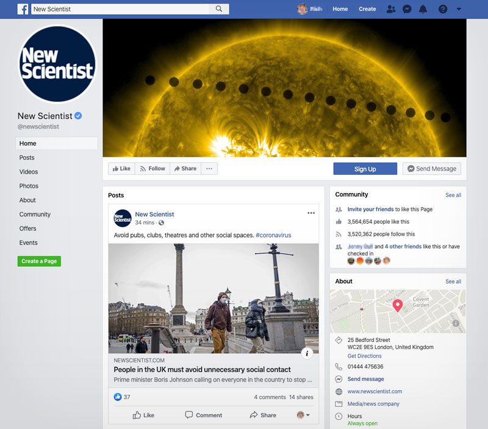Click the blue Sign Up button
The height and width of the screenshot is (429, 488).
pyautogui.click(x=365, y=169)
